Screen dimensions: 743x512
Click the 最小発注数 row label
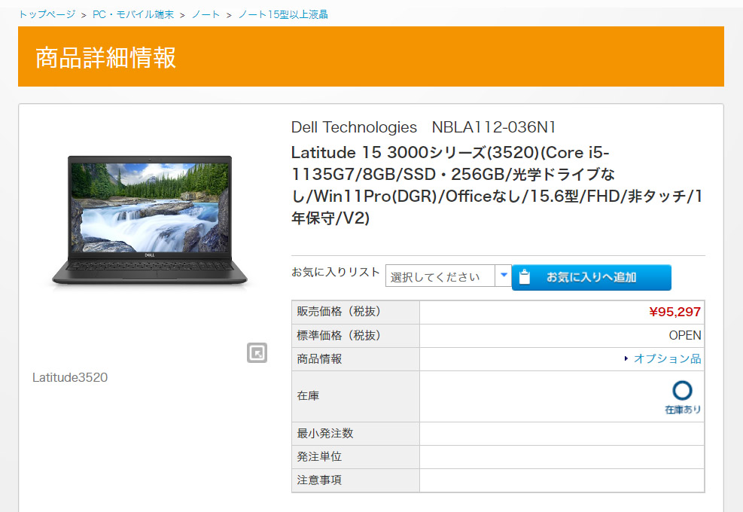(x=325, y=433)
